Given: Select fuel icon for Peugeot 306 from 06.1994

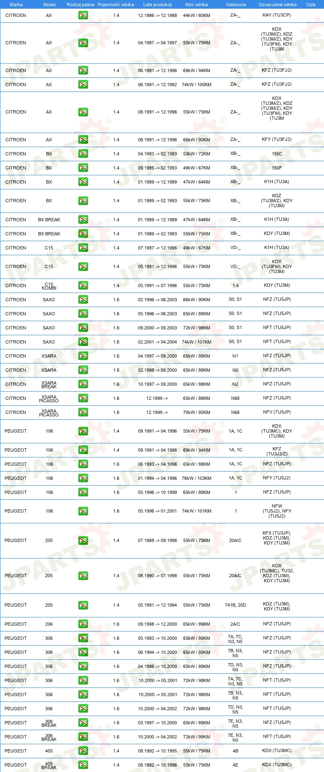Looking at the screenshot, I should coord(83,652).
